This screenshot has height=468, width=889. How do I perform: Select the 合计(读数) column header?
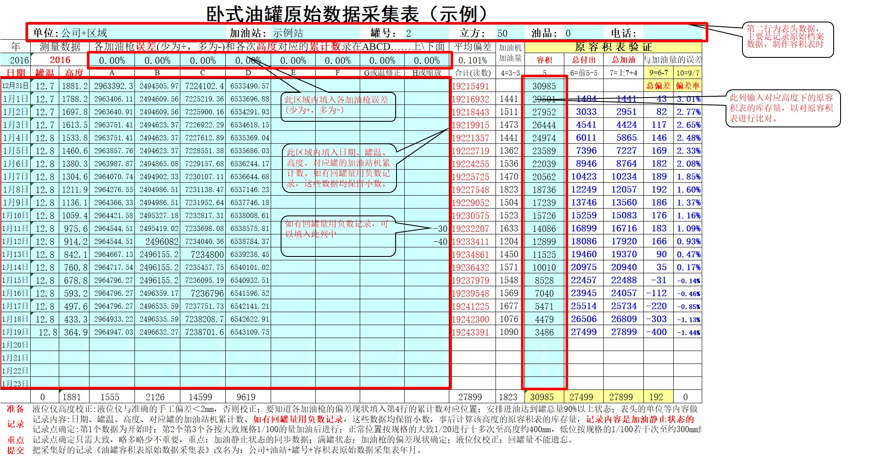(x=473, y=73)
